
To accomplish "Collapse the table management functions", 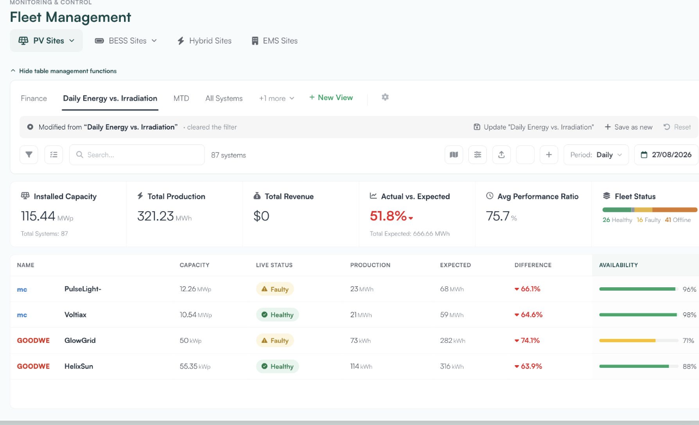I will click(63, 71).
